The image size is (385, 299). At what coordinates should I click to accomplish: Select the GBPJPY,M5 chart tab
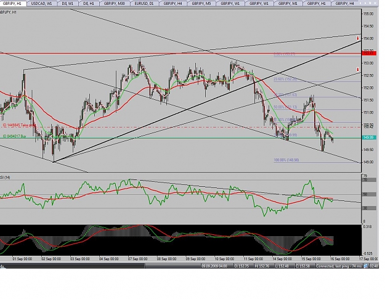(201, 4)
